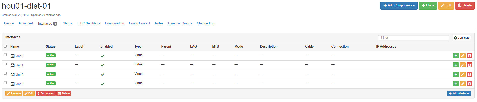This screenshot has width=477, height=102.
Task: Click the pencil edit icon for vlan1
Action: coord(463,65)
